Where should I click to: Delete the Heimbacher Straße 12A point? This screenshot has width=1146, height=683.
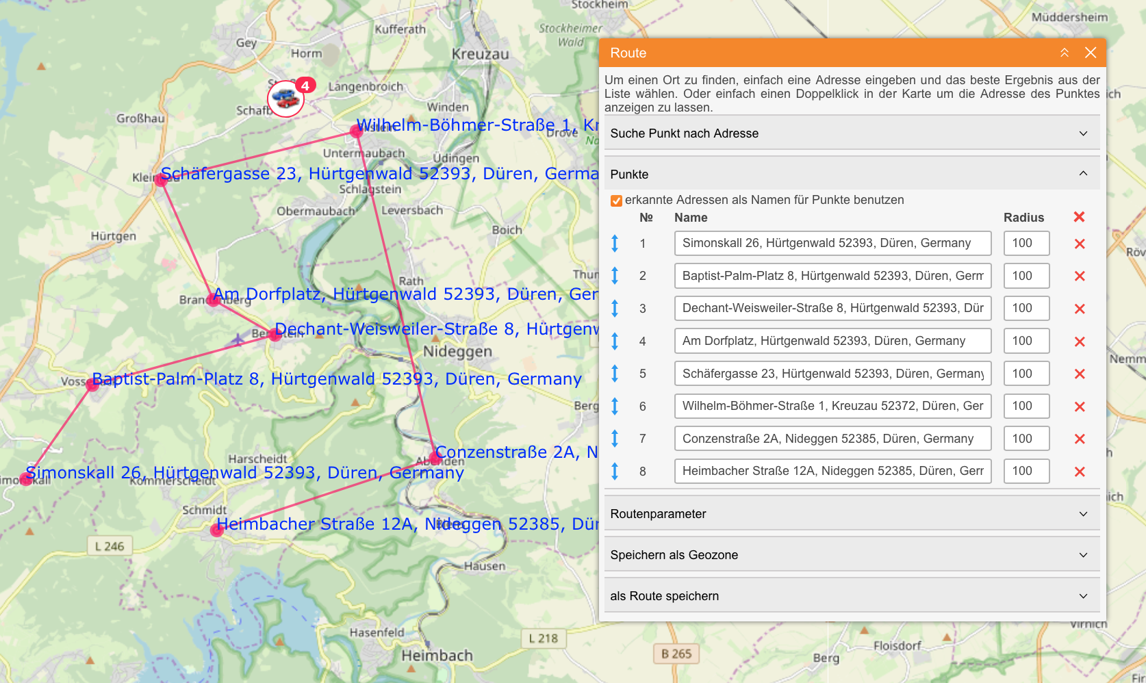click(x=1080, y=472)
